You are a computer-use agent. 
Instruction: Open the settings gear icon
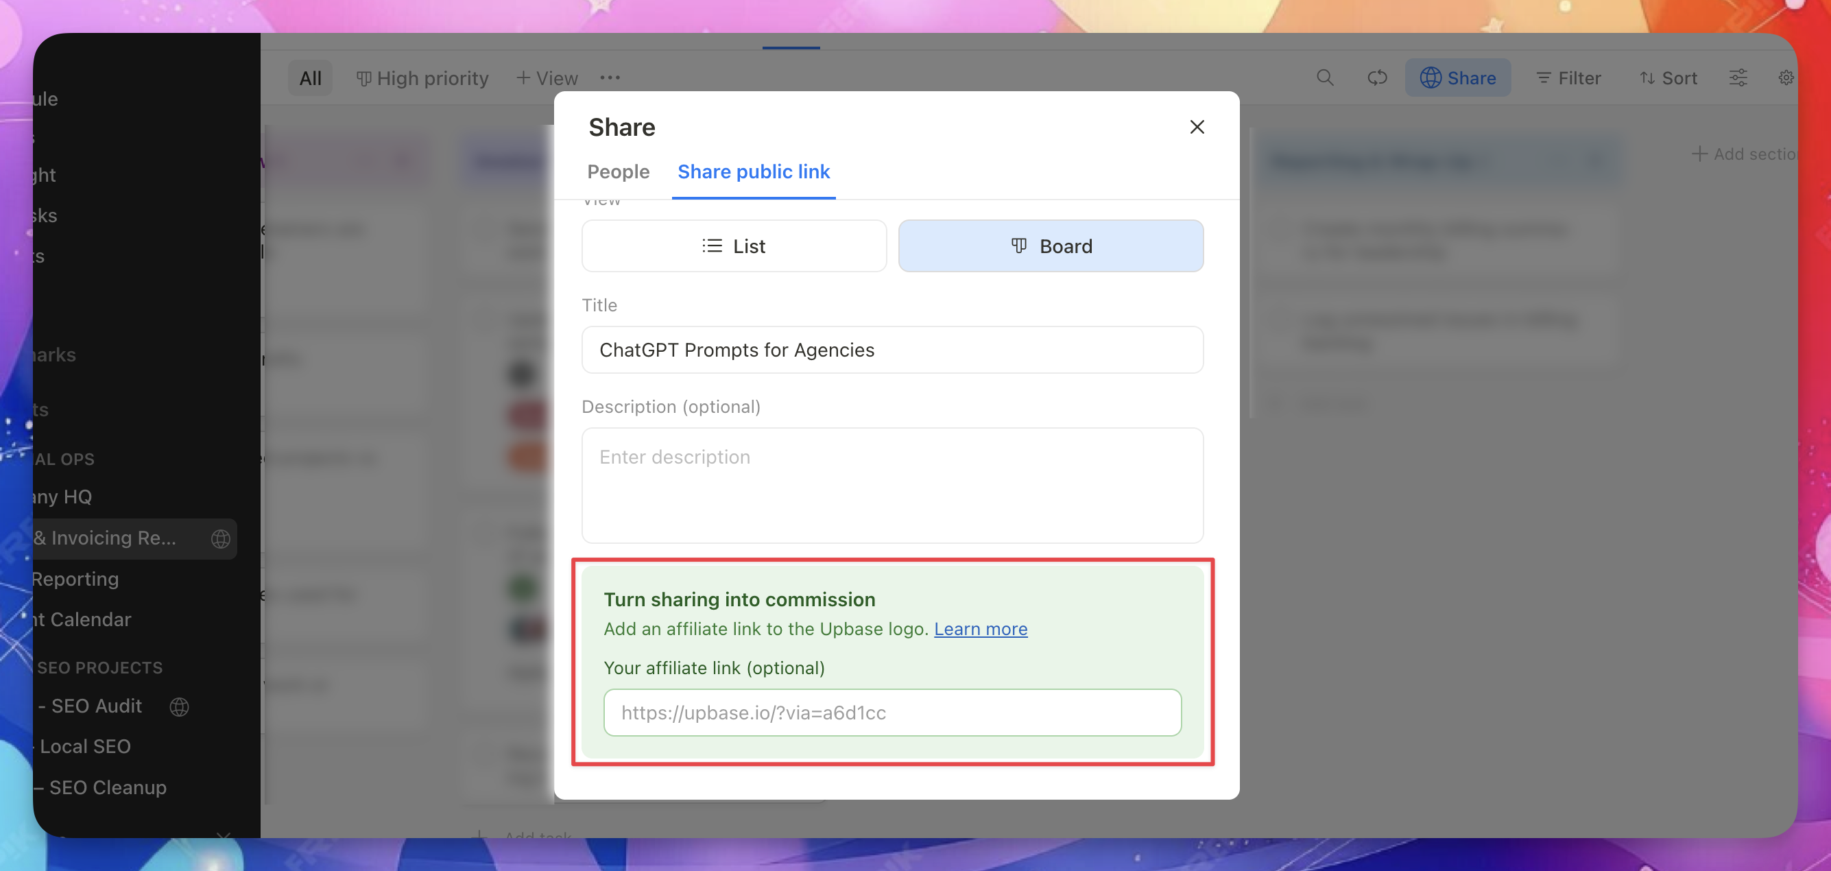[x=1786, y=77]
